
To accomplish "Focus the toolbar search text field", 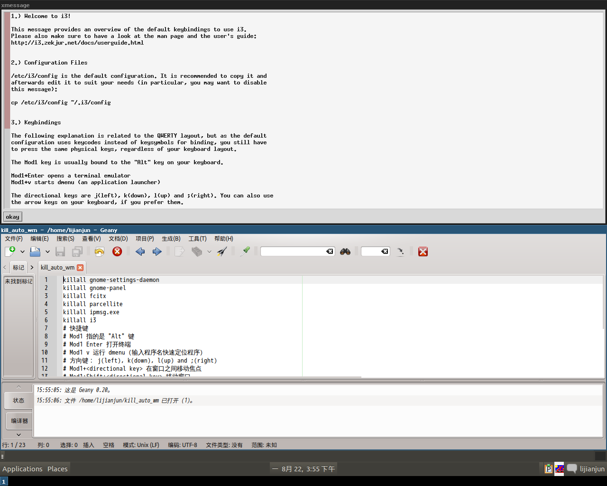I will click(x=294, y=252).
